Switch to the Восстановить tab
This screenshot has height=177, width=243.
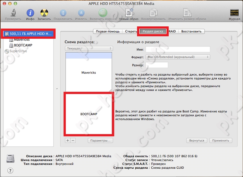pyautogui.click(x=191, y=32)
